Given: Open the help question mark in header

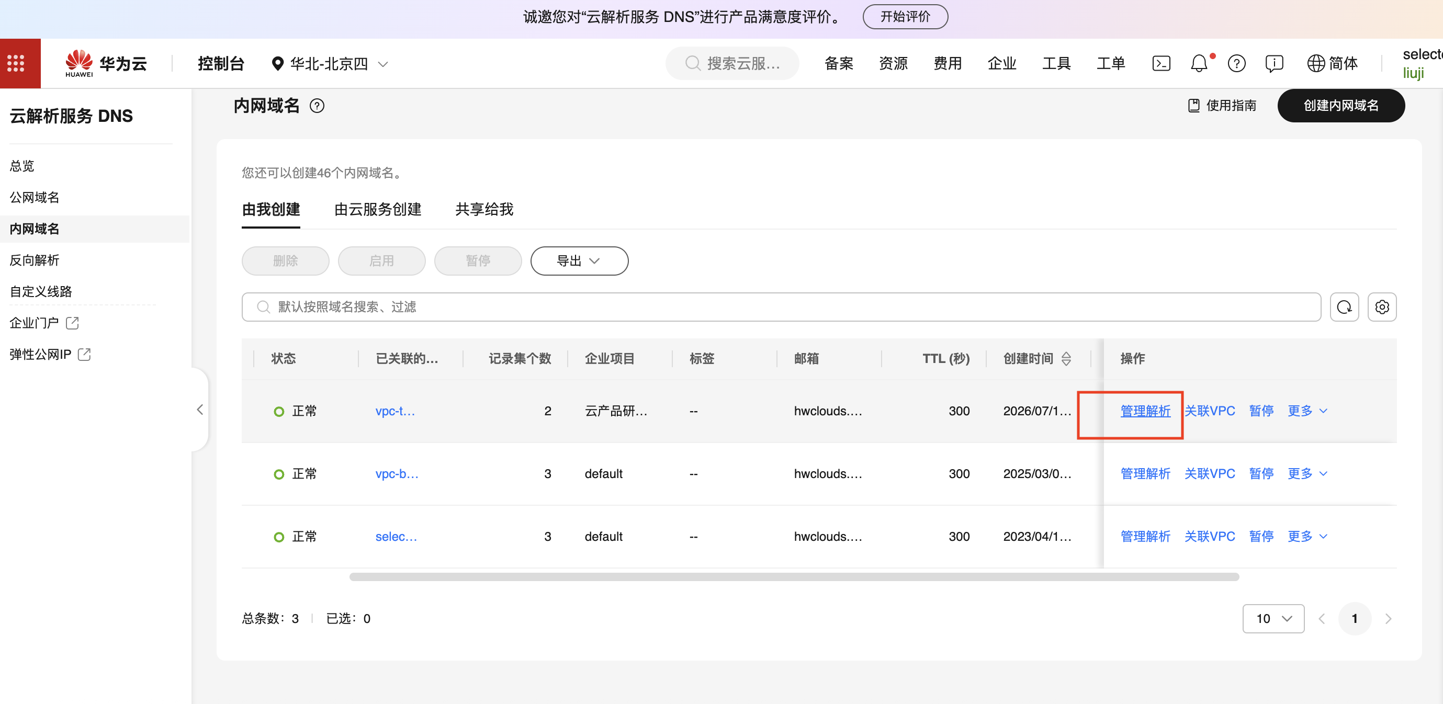Looking at the screenshot, I should pyautogui.click(x=1236, y=63).
